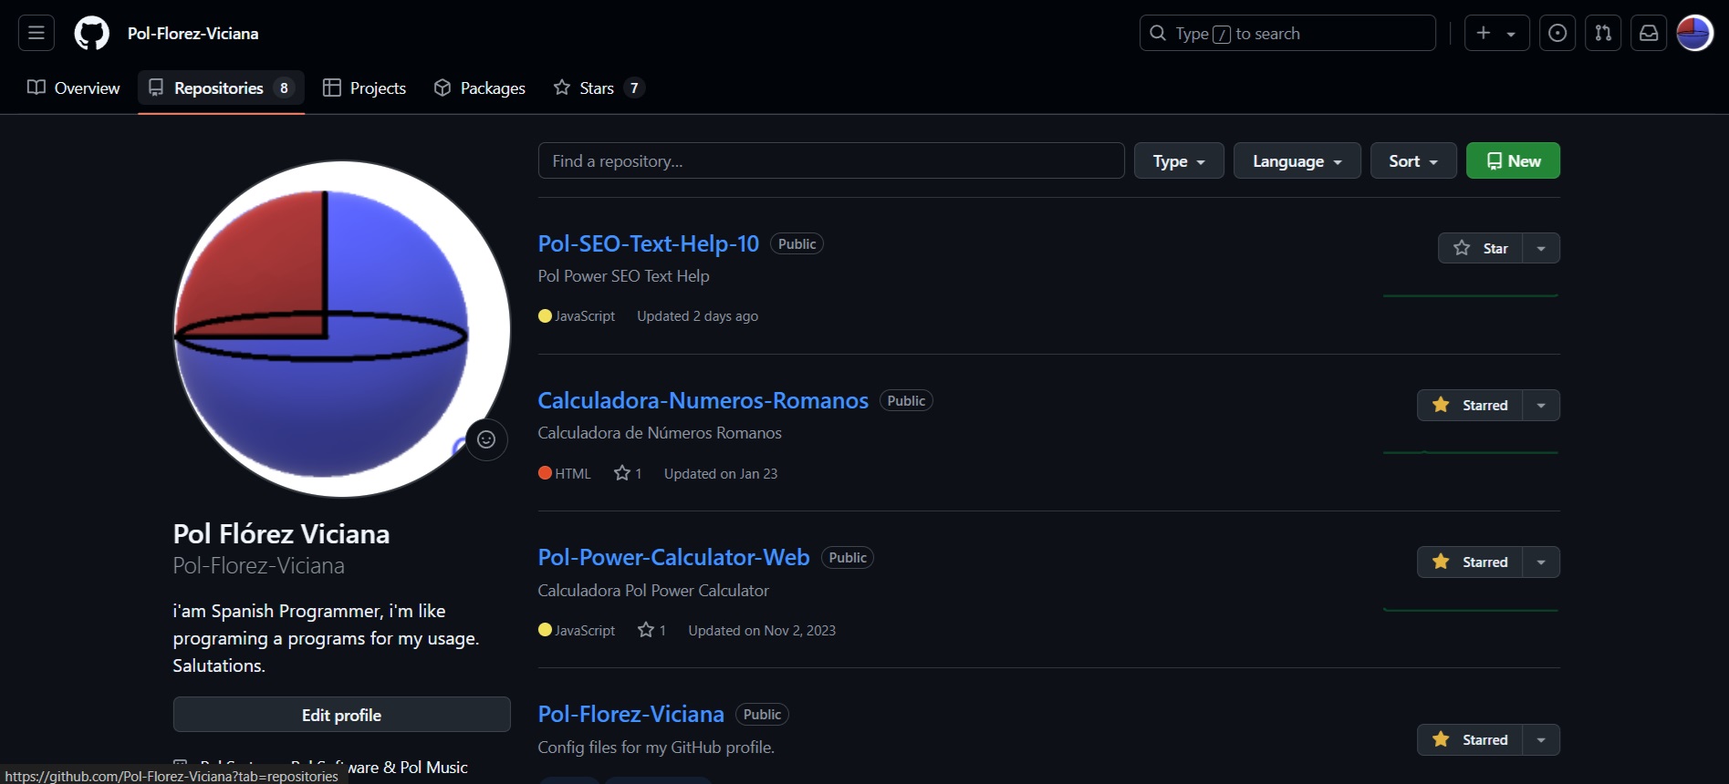Open the Pol-SEO-Text-Help-10 repository link
This screenshot has width=1729, height=784.
click(648, 243)
